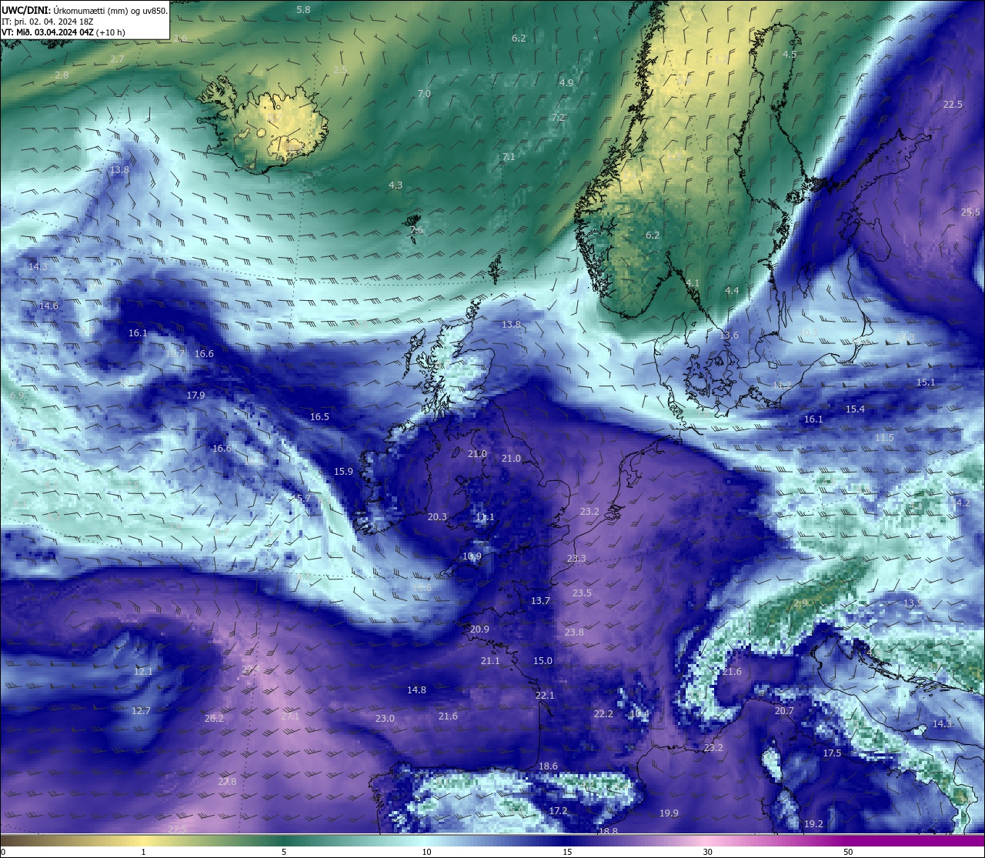Click the 23.3 value near Belgium
This screenshot has height=858, width=985.
tap(576, 558)
